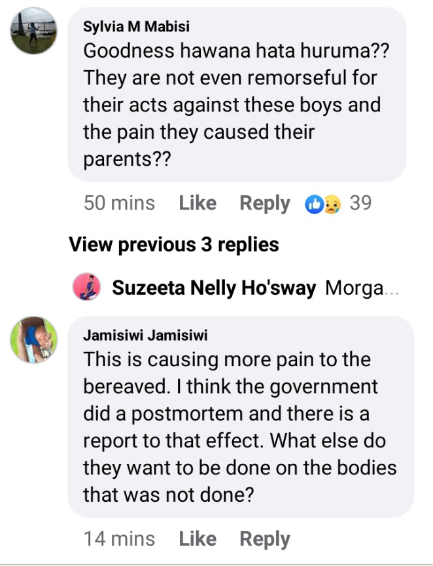Screen dimensions: 433x566
Task: Click the blue thumbs-up reaction icon
Action: (x=314, y=204)
